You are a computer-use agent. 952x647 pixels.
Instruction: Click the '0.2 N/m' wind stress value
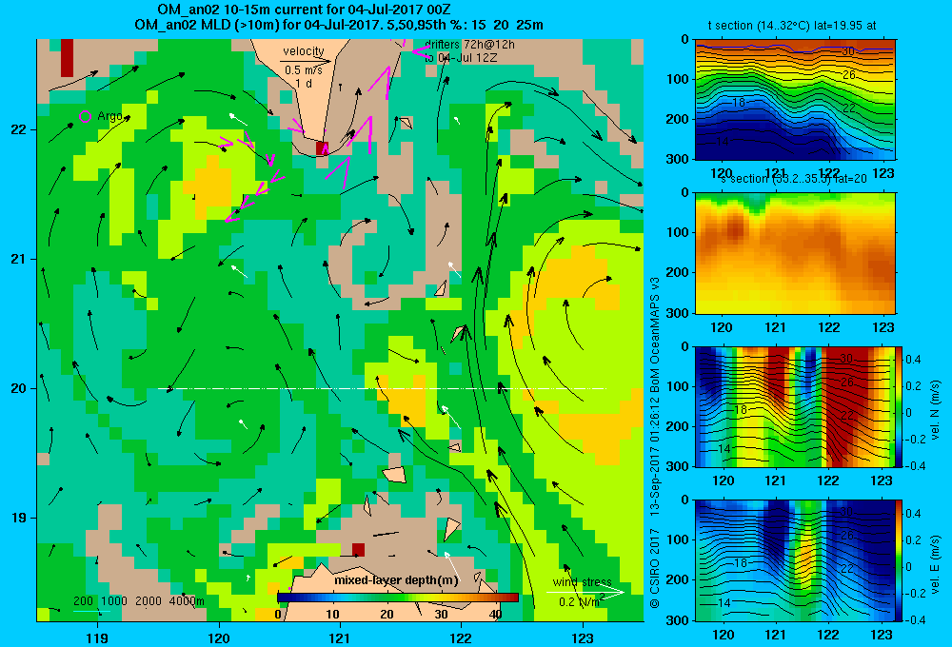tap(582, 602)
